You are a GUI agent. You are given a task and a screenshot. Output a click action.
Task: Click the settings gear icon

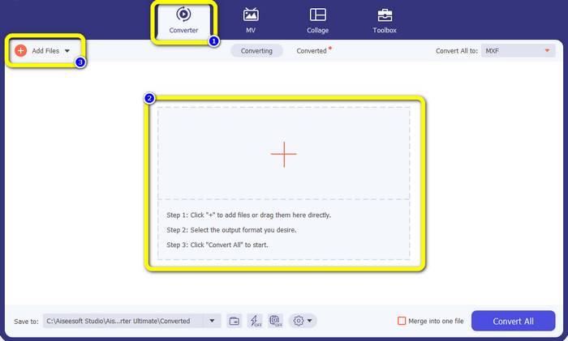(x=298, y=321)
